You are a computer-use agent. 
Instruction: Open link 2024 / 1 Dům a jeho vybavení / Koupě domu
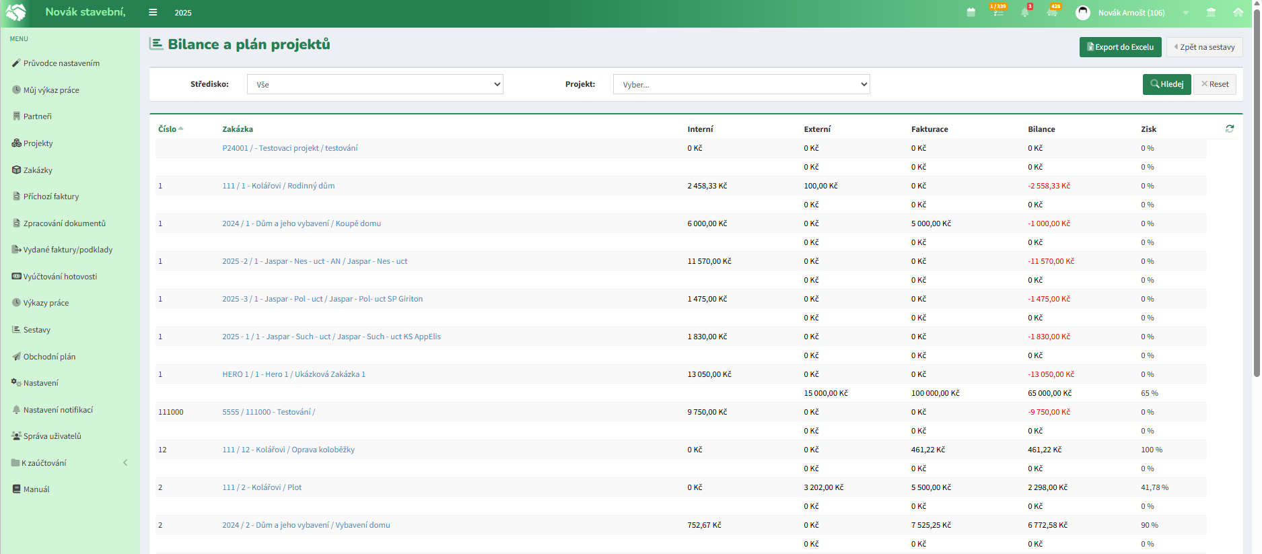tap(302, 223)
